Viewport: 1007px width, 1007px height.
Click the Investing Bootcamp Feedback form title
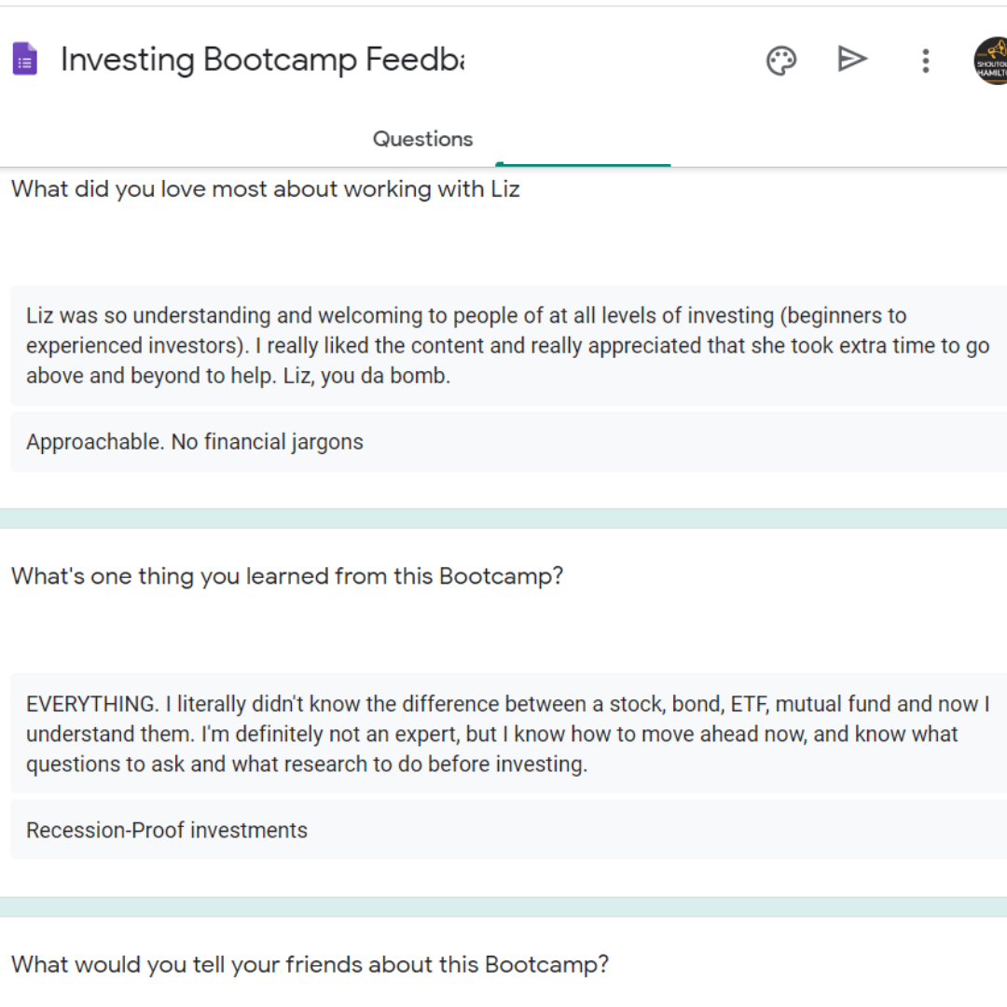tap(262, 60)
